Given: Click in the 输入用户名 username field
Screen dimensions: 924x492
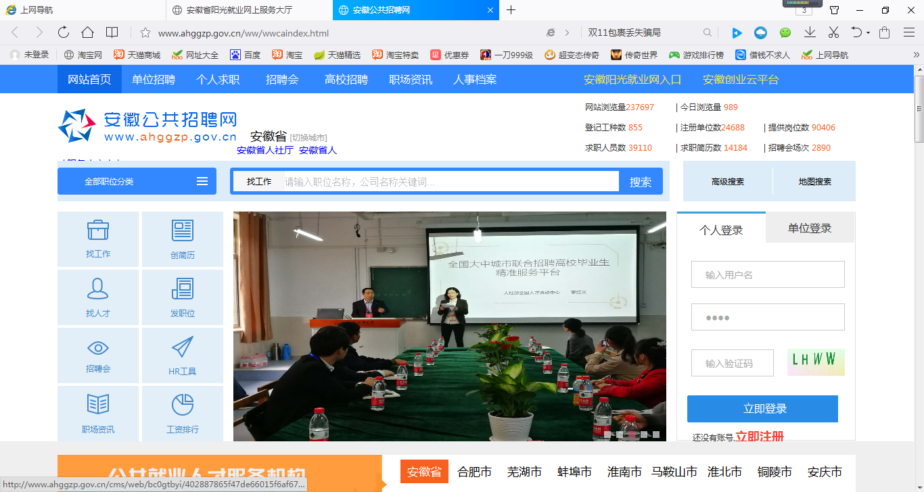Looking at the screenshot, I should [768, 275].
